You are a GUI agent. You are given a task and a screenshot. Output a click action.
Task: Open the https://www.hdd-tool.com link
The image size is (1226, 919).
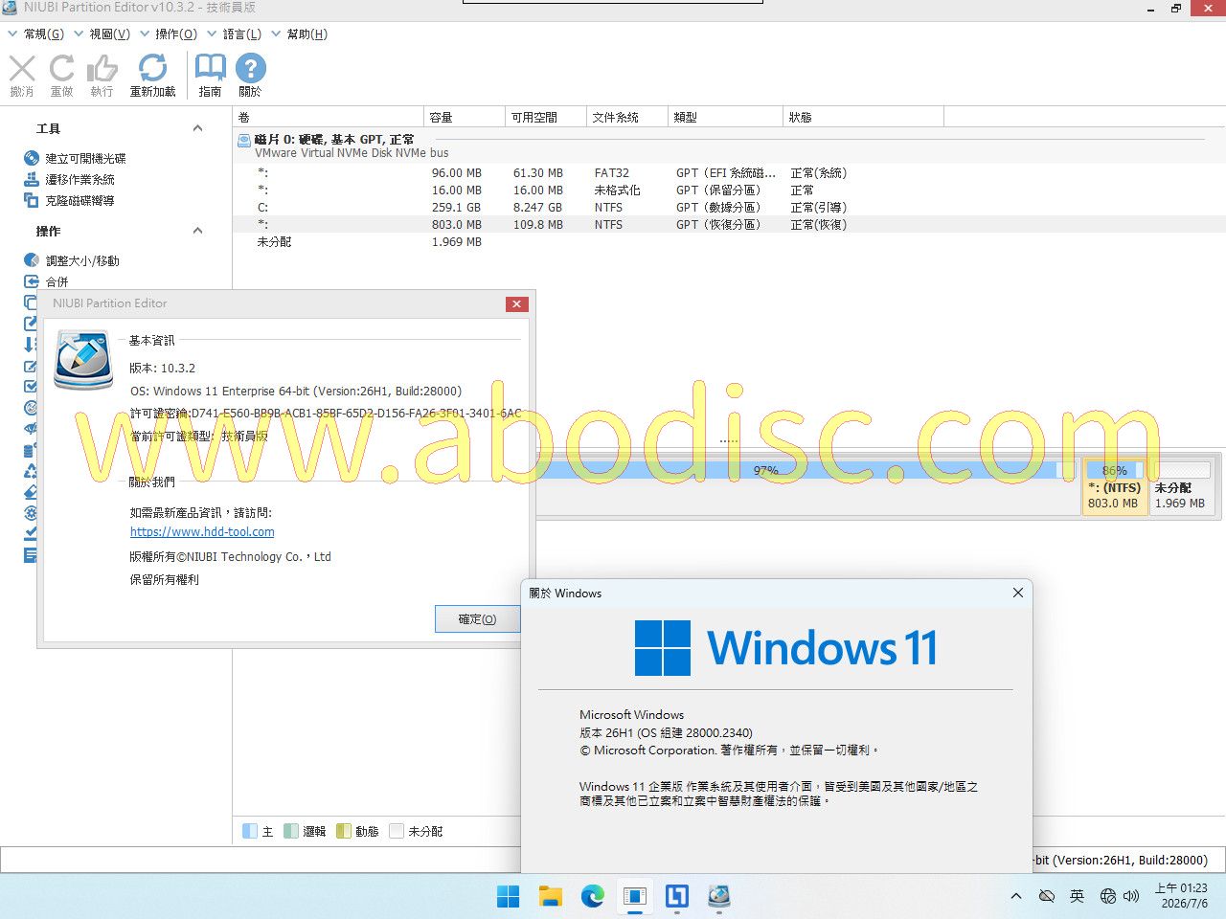pos(202,532)
